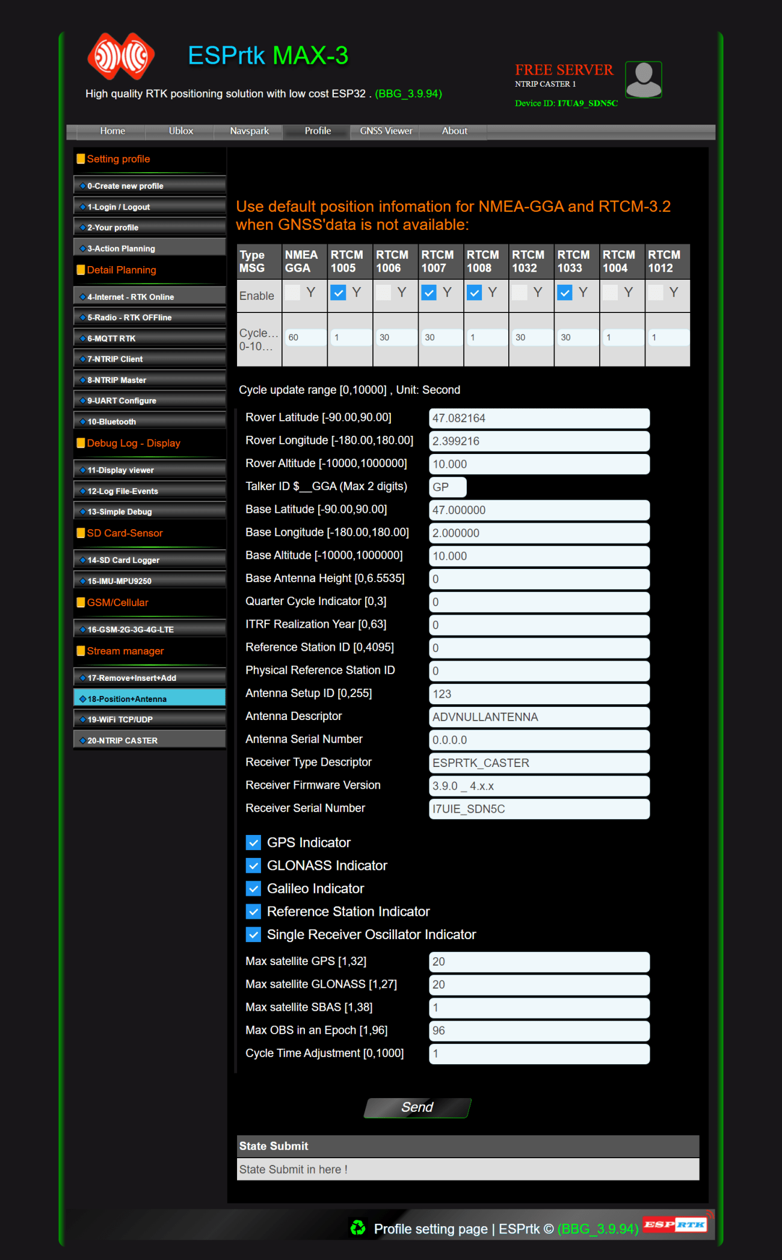Open 7-NTRIP Client settings page

point(150,359)
